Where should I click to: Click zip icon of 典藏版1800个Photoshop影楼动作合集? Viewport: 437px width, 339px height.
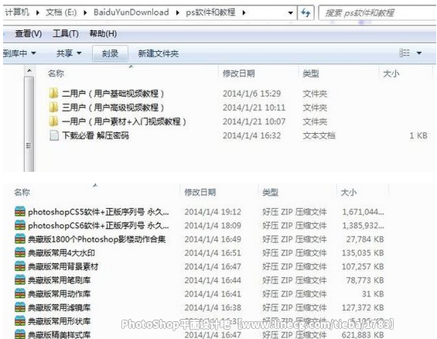pos(20,239)
